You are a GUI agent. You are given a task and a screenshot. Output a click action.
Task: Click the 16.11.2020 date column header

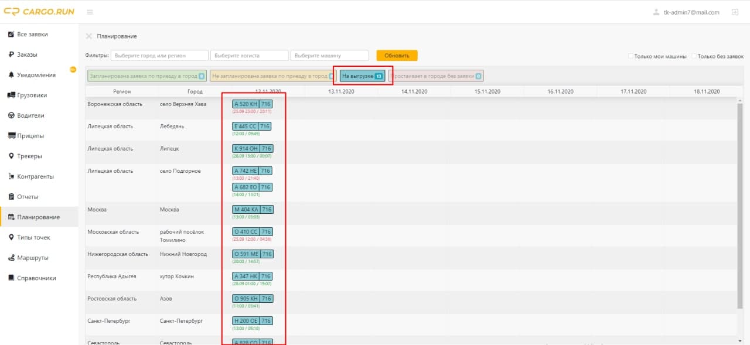[x=560, y=91]
